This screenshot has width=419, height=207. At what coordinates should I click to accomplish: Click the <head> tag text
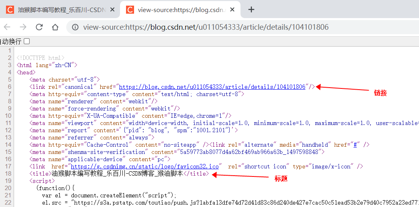[x=26, y=72]
